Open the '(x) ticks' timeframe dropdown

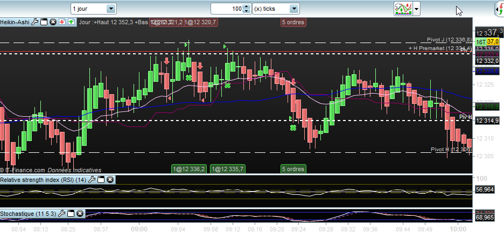[276, 9]
